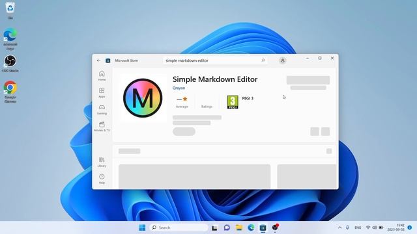The height and width of the screenshot is (234, 417).
Task: Open the Chat app on the taskbar
Action: 227,227
